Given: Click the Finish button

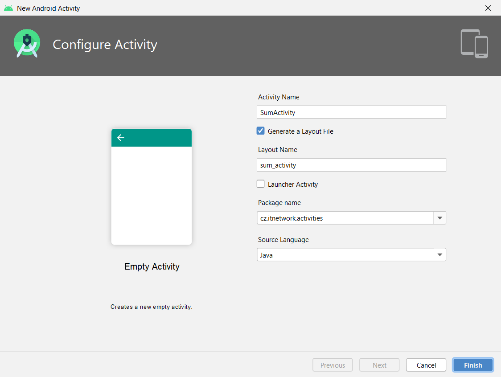Looking at the screenshot, I should click(x=472, y=365).
